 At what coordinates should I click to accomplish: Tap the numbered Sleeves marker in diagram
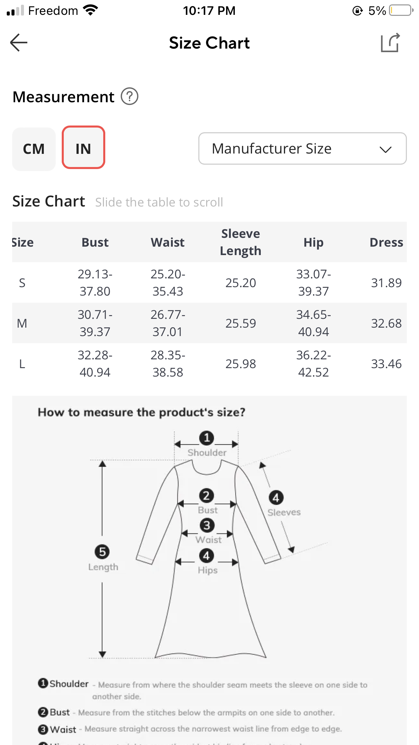point(276,498)
